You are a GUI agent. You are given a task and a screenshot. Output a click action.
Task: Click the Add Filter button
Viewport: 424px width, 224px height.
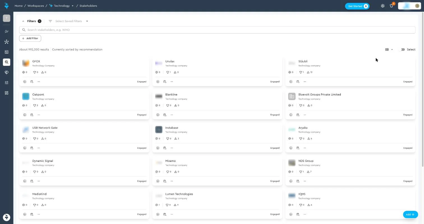(x=30, y=38)
